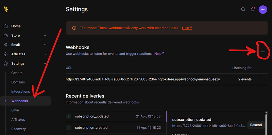Click the Home sidebar icon
The image size is (272, 135).
coord(6,26)
